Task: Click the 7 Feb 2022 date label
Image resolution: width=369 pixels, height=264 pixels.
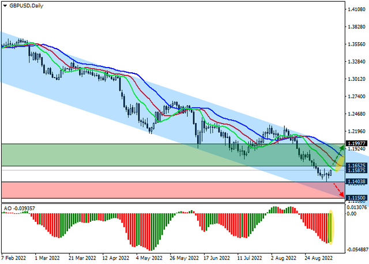Action: tap(13, 258)
